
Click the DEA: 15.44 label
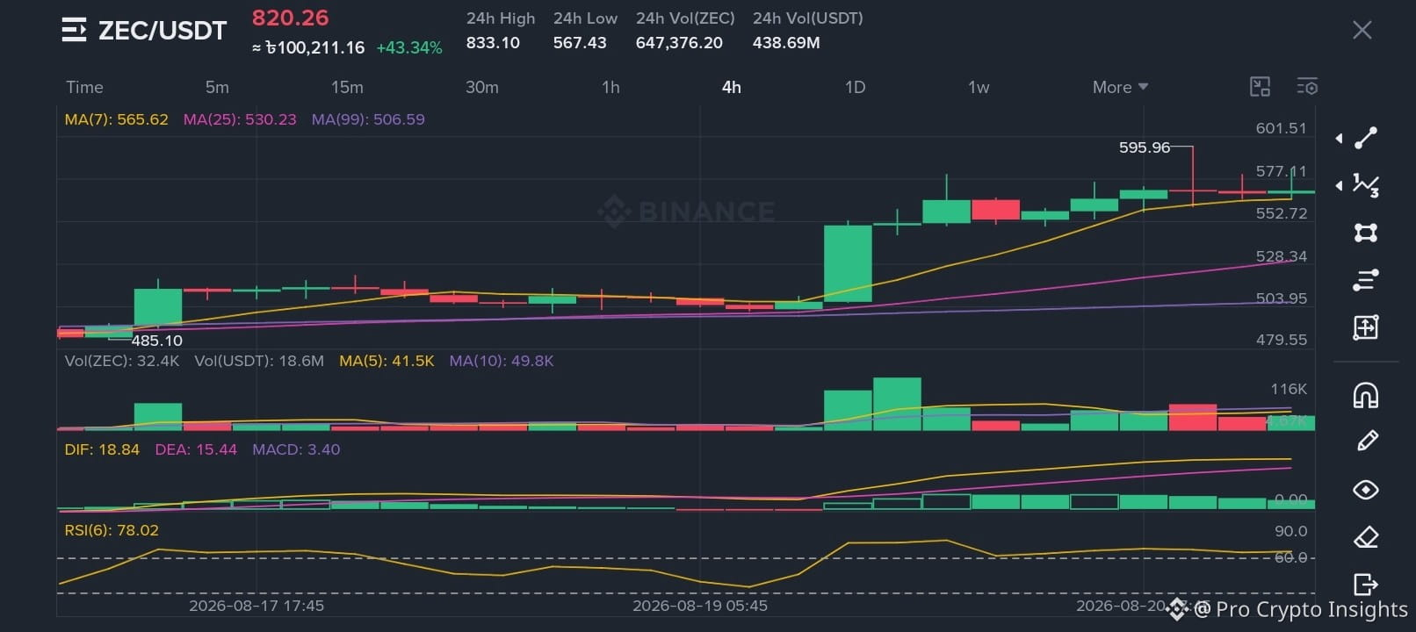click(x=196, y=449)
